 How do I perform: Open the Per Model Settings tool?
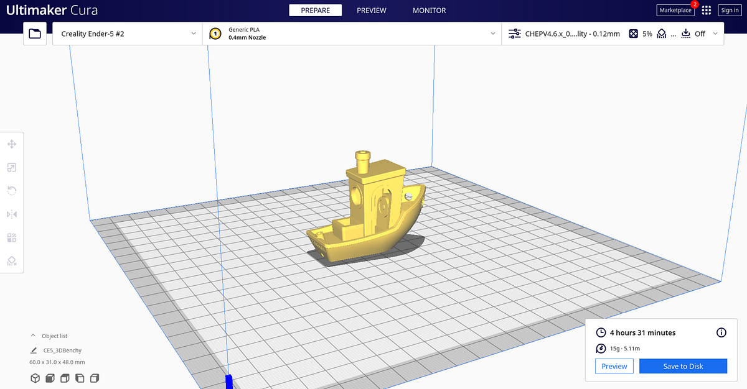12,237
